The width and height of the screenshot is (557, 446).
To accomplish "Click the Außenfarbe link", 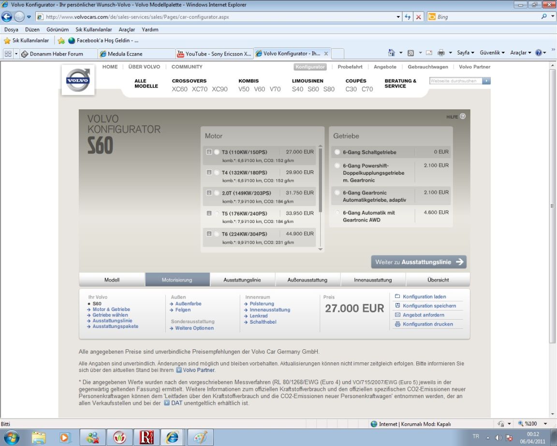I will pyautogui.click(x=188, y=304).
